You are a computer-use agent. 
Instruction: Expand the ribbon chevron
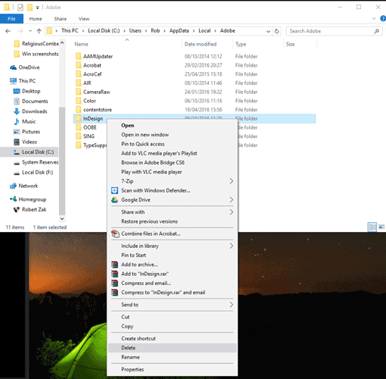[374, 18]
